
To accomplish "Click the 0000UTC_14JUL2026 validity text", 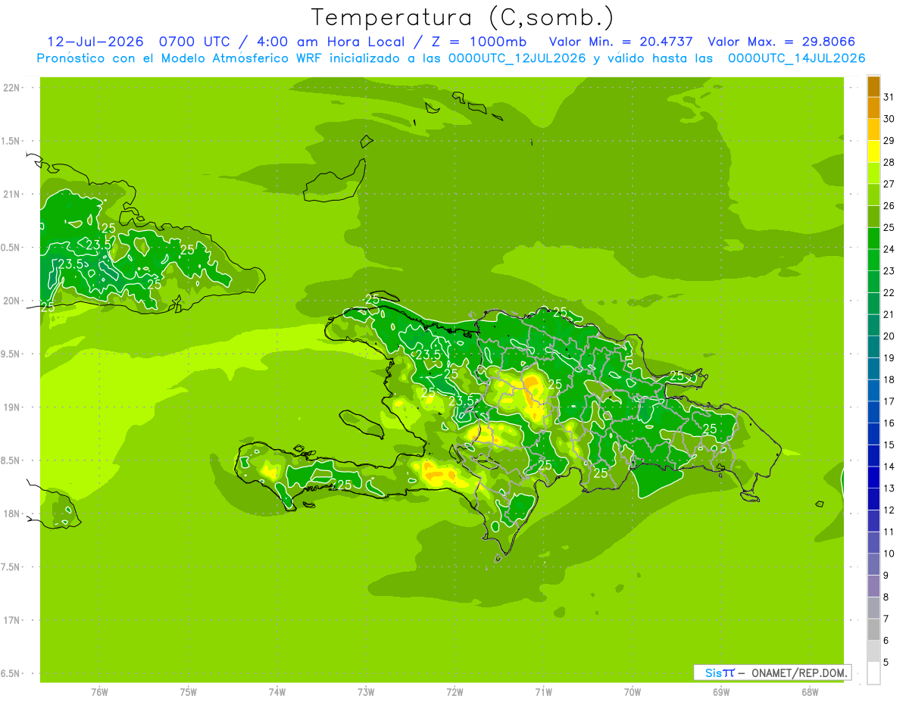I will click(797, 58).
